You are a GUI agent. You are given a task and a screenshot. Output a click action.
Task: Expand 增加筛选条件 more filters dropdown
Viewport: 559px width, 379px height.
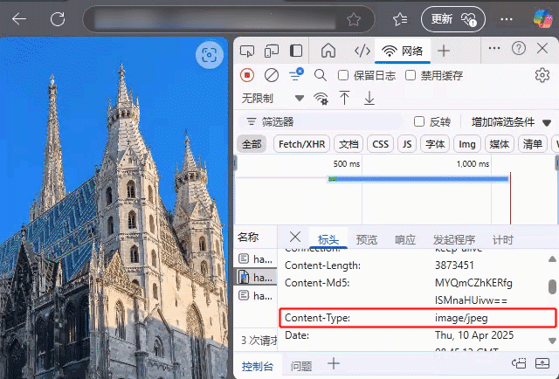point(511,122)
